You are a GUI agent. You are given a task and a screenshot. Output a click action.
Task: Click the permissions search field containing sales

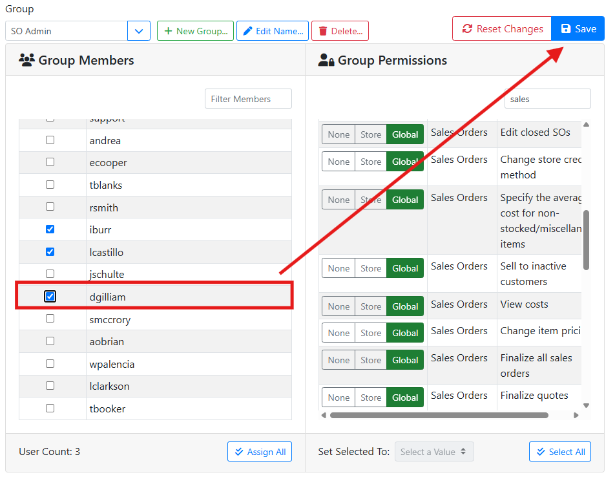point(547,99)
